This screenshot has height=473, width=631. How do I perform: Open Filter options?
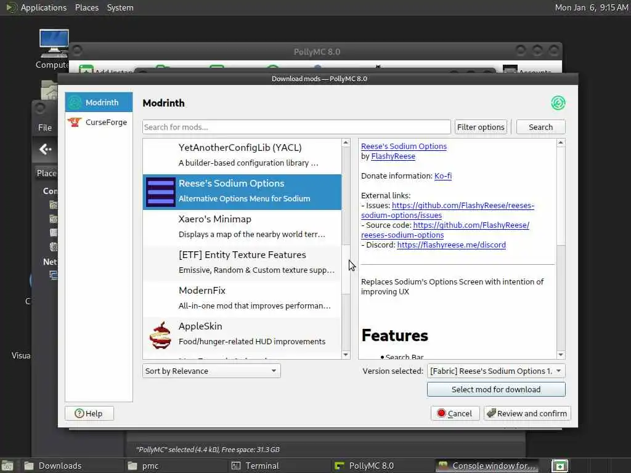pyautogui.click(x=481, y=127)
